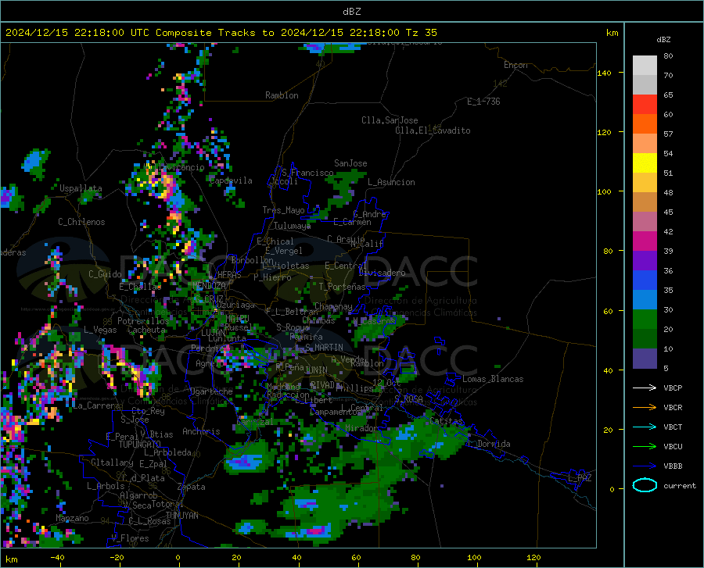
Task: Click the L_Asuncion label
Action: pyautogui.click(x=391, y=182)
